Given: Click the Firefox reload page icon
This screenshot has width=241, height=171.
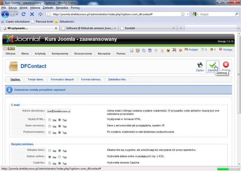Looking at the screenshot, I should (23, 14).
